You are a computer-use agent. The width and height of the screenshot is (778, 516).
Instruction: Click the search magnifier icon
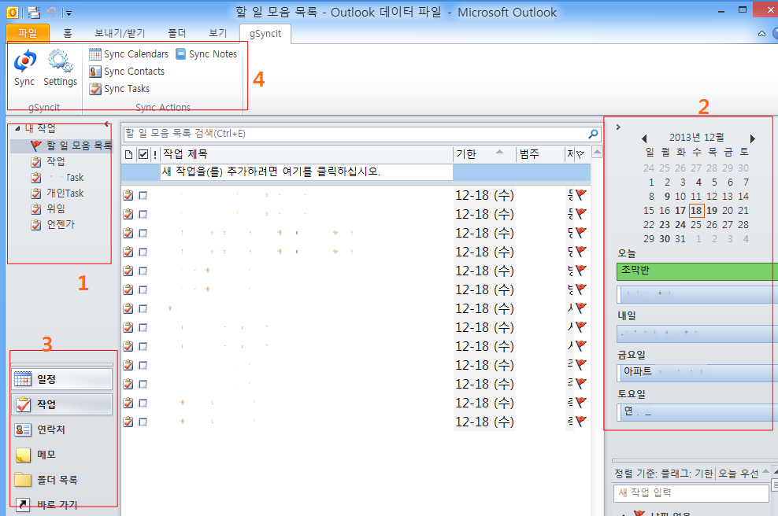coord(593,134)
